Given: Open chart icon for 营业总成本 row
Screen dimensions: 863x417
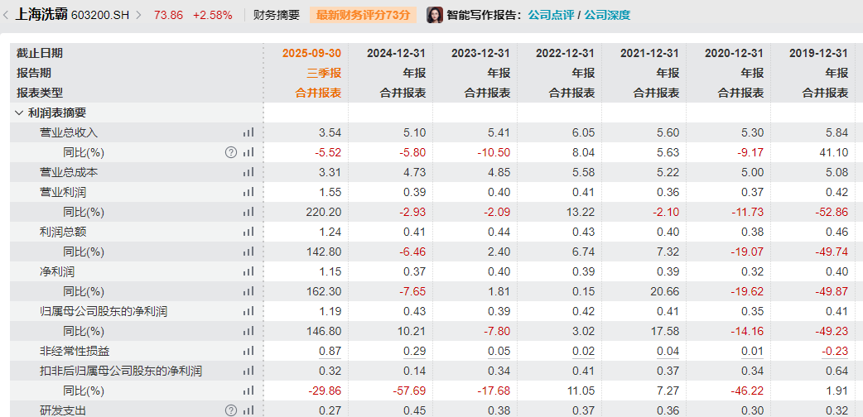Looking at the screenshot, I should 248,172.
